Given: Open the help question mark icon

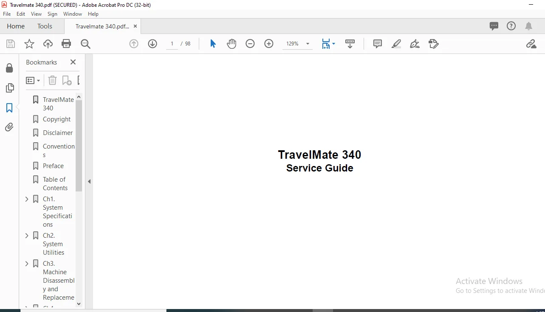Looking at the screenshot, I should 511,26.
